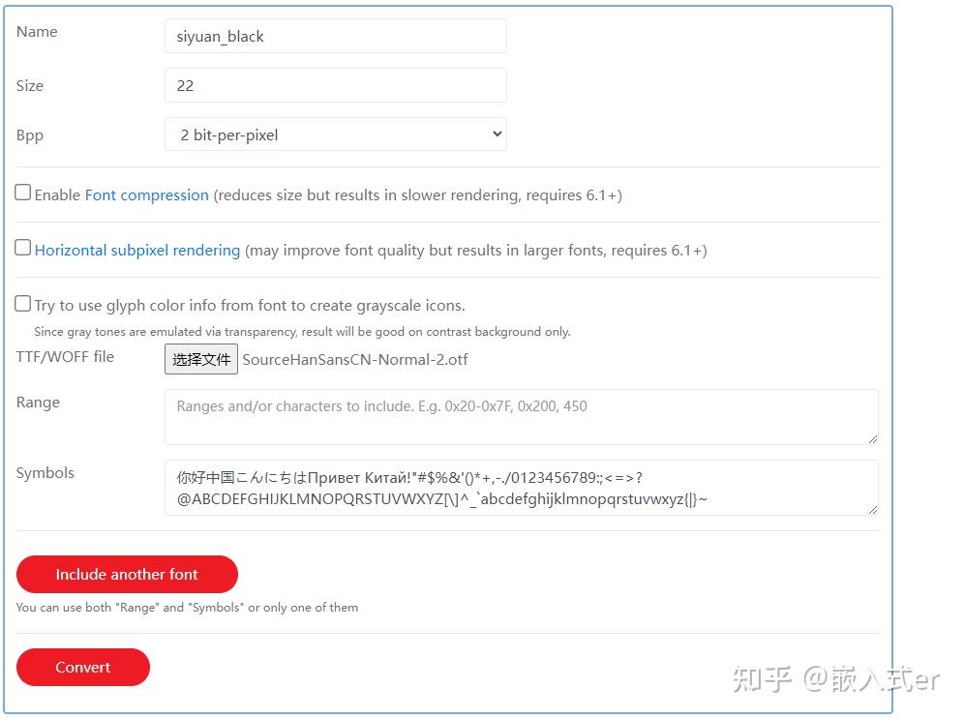
Task: Click Include another font button
Action: pos(126,574)
